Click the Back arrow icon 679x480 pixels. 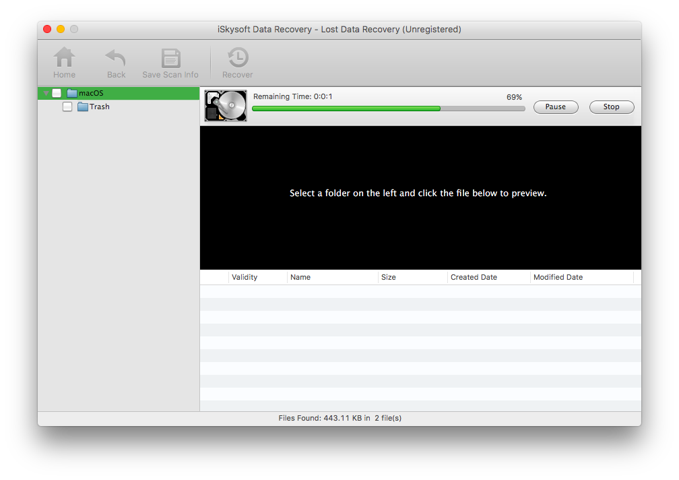(x=116, y=58)
